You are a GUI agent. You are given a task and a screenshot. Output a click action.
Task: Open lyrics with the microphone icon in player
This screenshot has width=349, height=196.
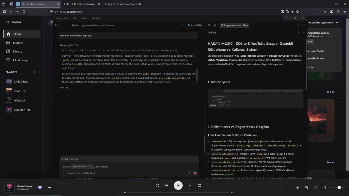click(x=297, y=188)
